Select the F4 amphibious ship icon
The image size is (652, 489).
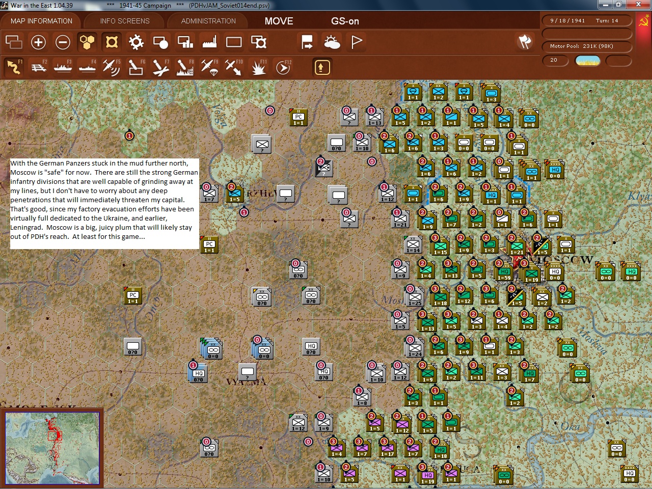(87, 67)
